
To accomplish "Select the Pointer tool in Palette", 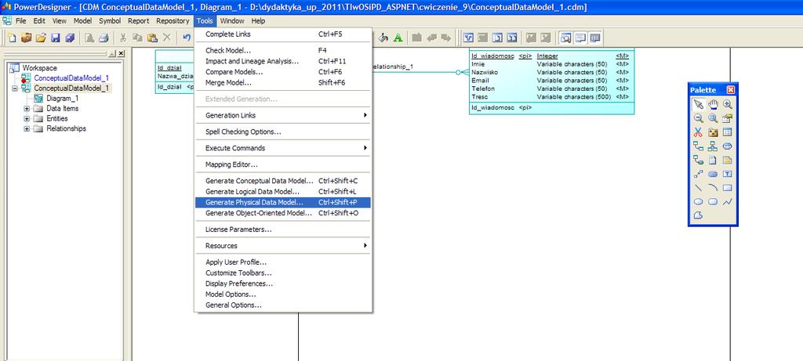I will (698, 104).
